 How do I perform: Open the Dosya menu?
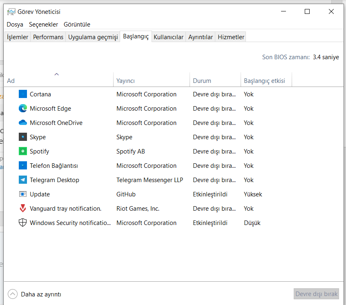tap(15, 24)
